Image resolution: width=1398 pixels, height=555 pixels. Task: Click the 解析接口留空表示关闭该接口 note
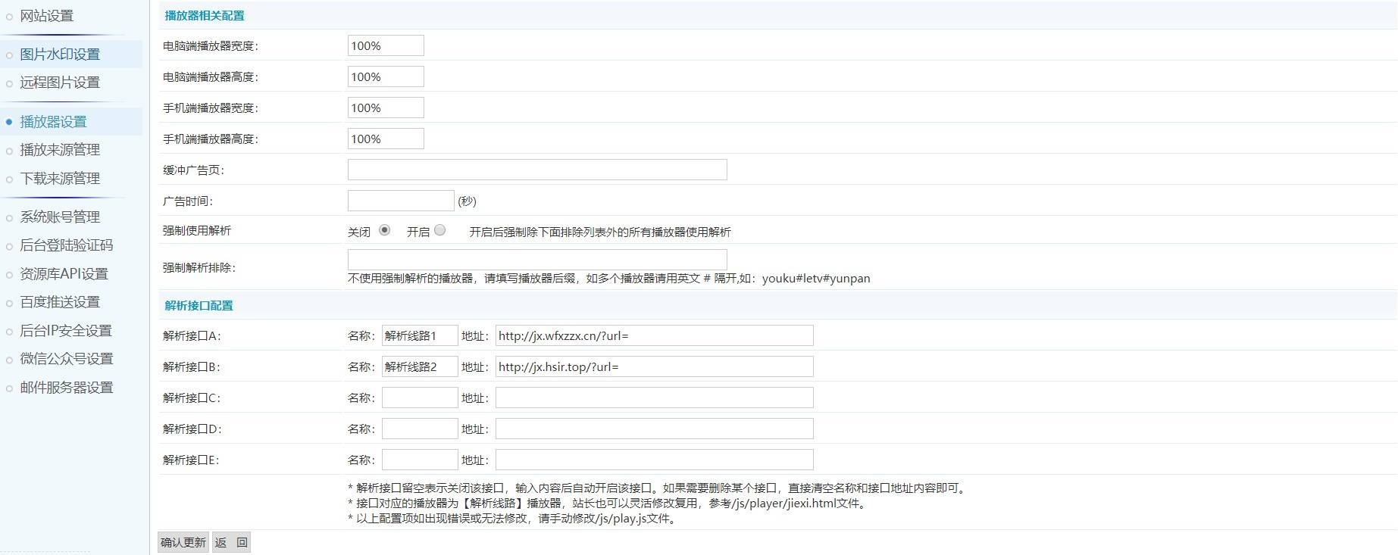click(x=658, y=488)
